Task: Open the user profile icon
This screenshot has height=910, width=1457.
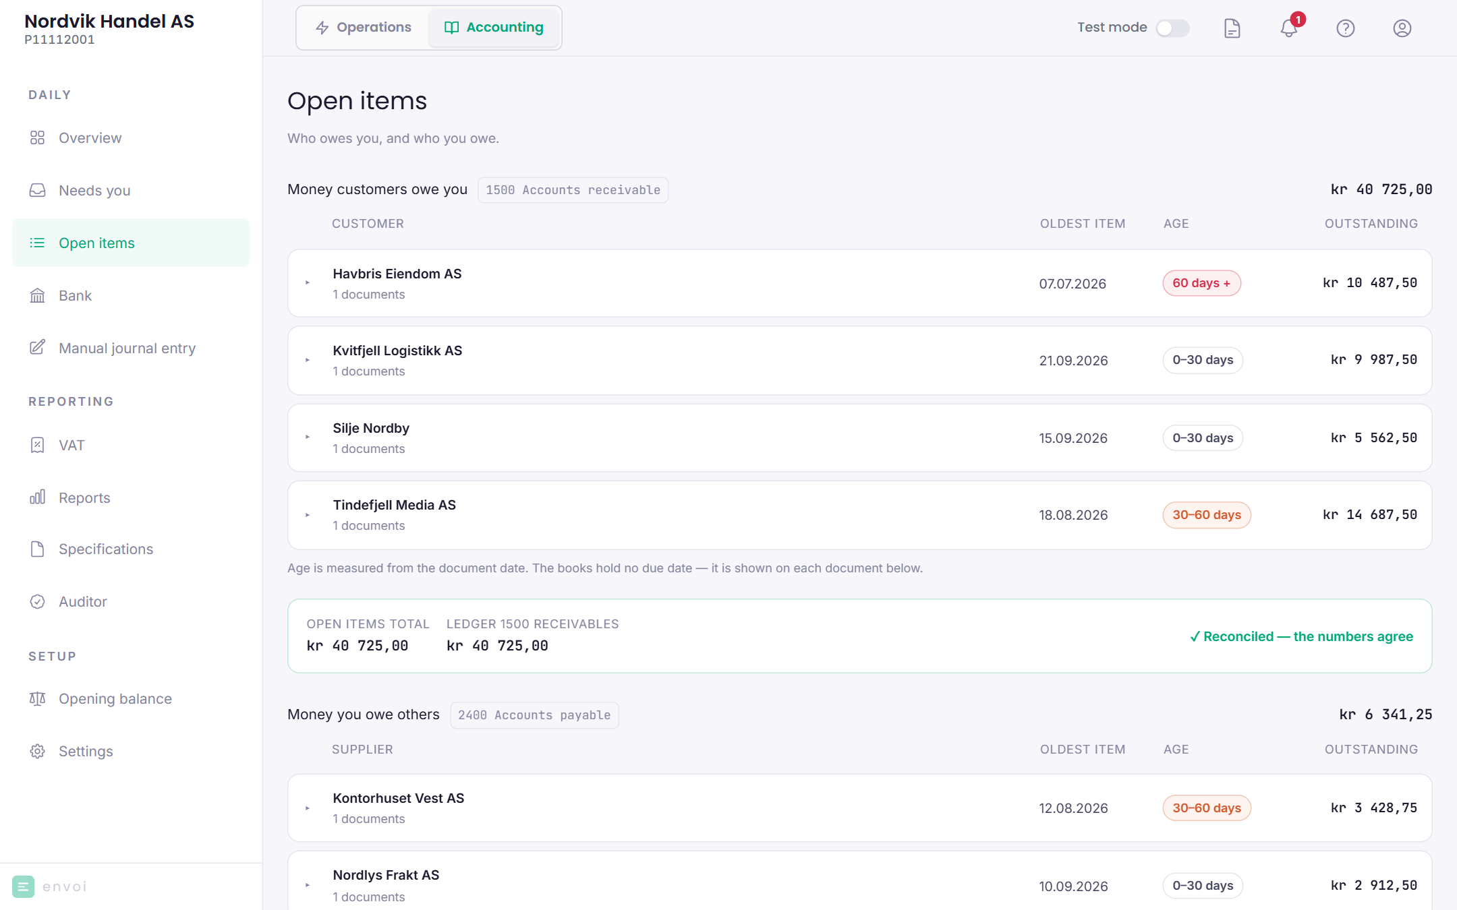Action: tap(1402, 28)
